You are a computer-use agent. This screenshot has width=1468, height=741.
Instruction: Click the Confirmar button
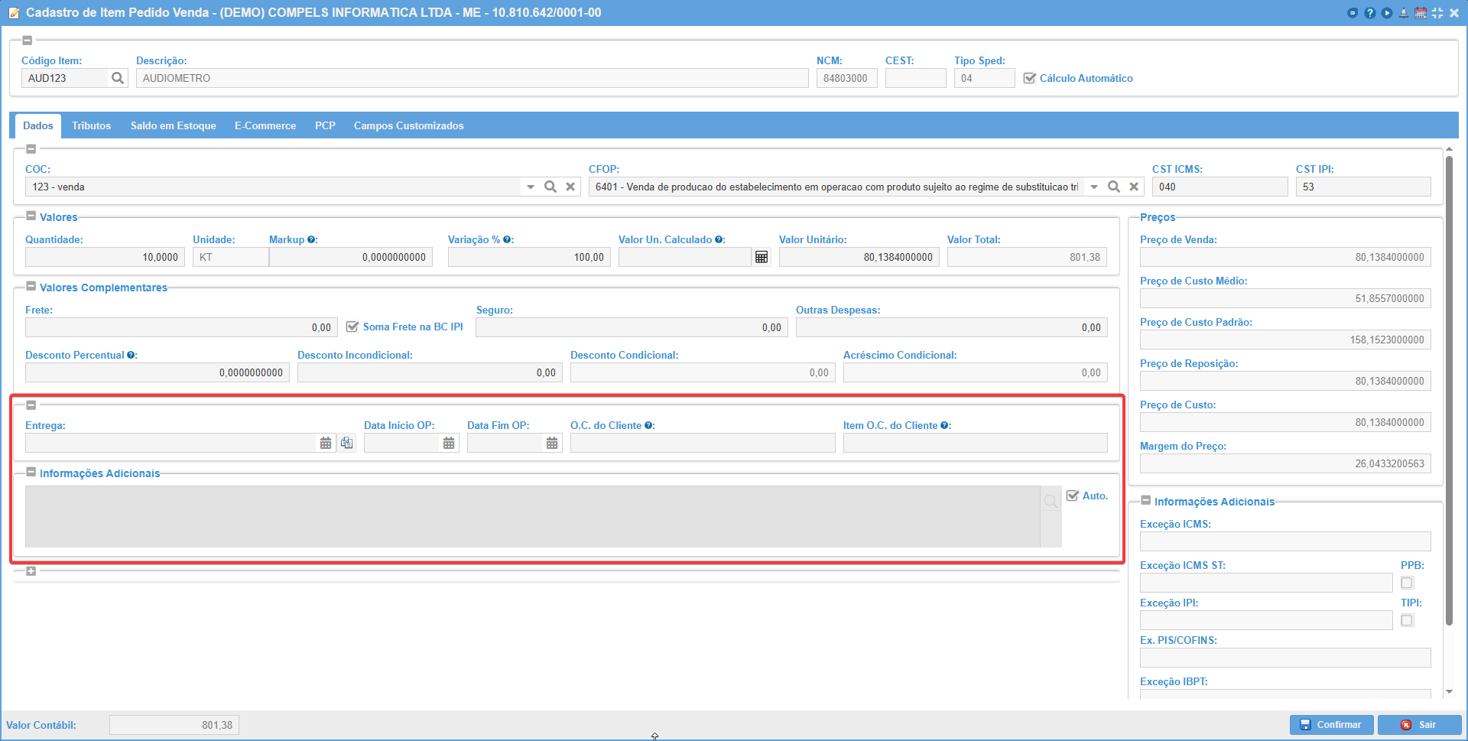tap(1332, 725)
